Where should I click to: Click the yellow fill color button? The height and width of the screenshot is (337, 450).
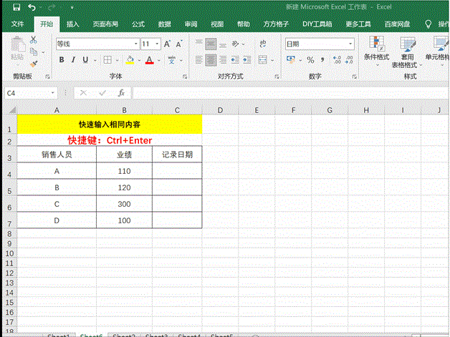point(129,60)
